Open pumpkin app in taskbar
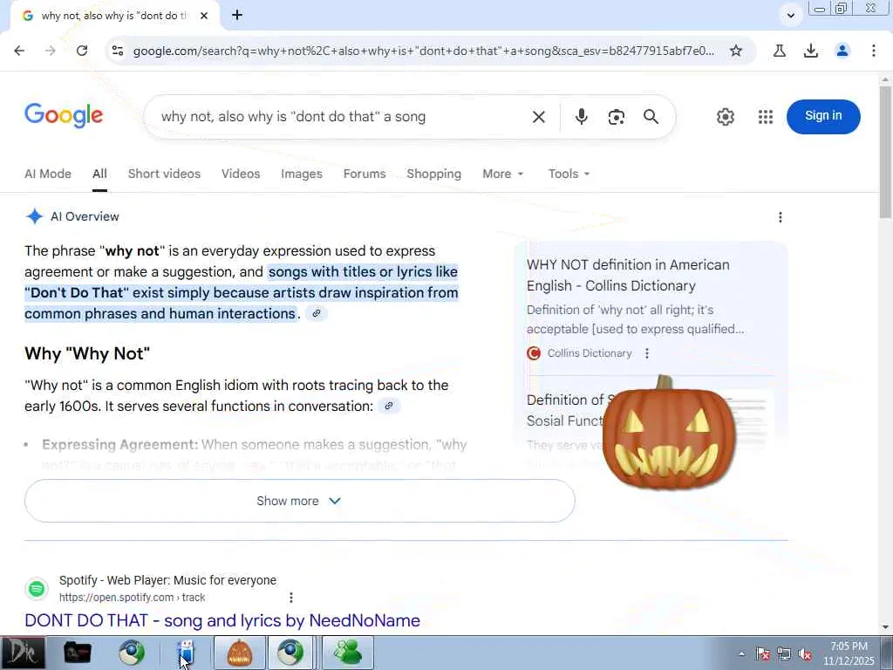 240,653
